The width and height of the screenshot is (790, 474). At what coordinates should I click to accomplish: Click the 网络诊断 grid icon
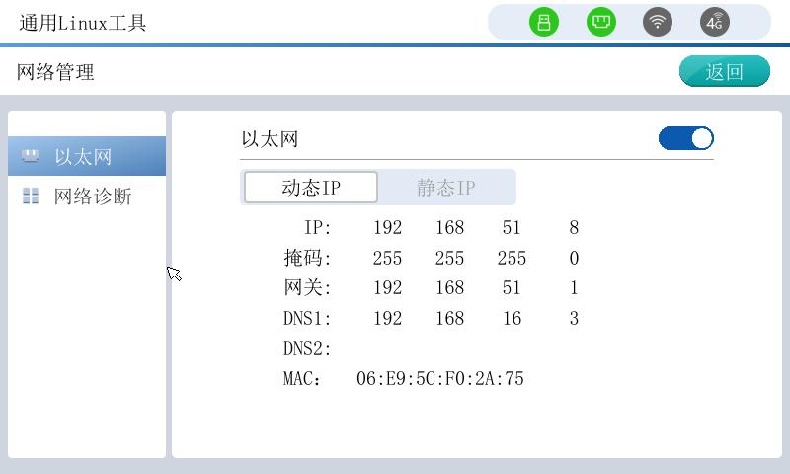(x=31, y=197)
